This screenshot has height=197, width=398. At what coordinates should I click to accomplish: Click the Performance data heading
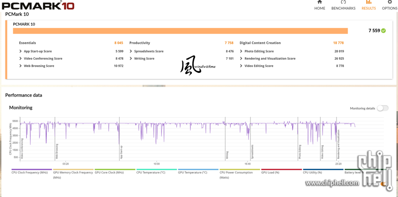(x=24, y=95)
